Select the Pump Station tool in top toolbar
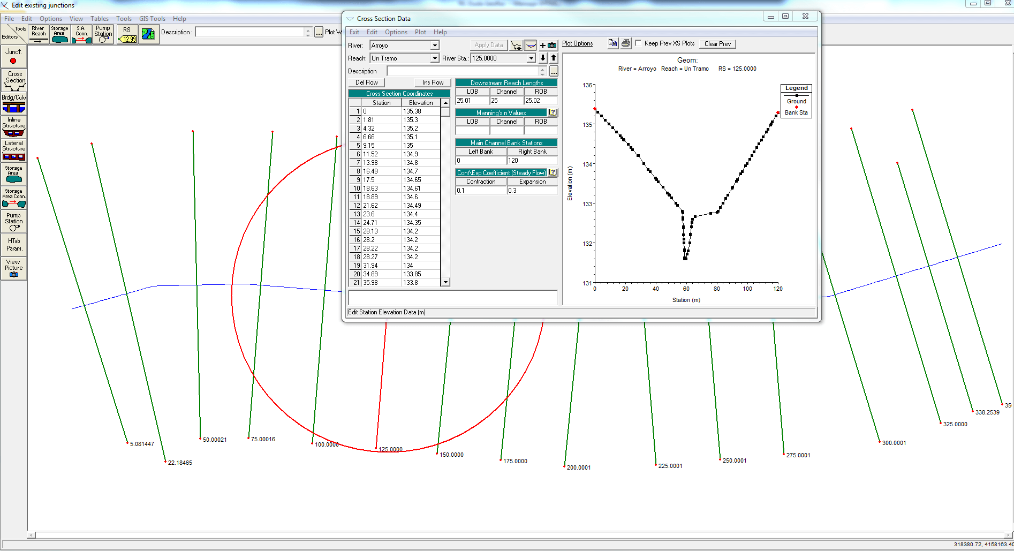The height and width of the screenshot is (551, 1014). 103,34
